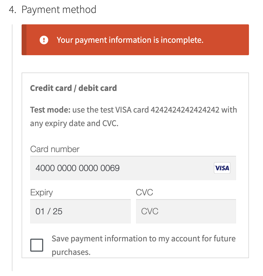
Task: Focus the Expiry date input field
Action: click(80, 211)
